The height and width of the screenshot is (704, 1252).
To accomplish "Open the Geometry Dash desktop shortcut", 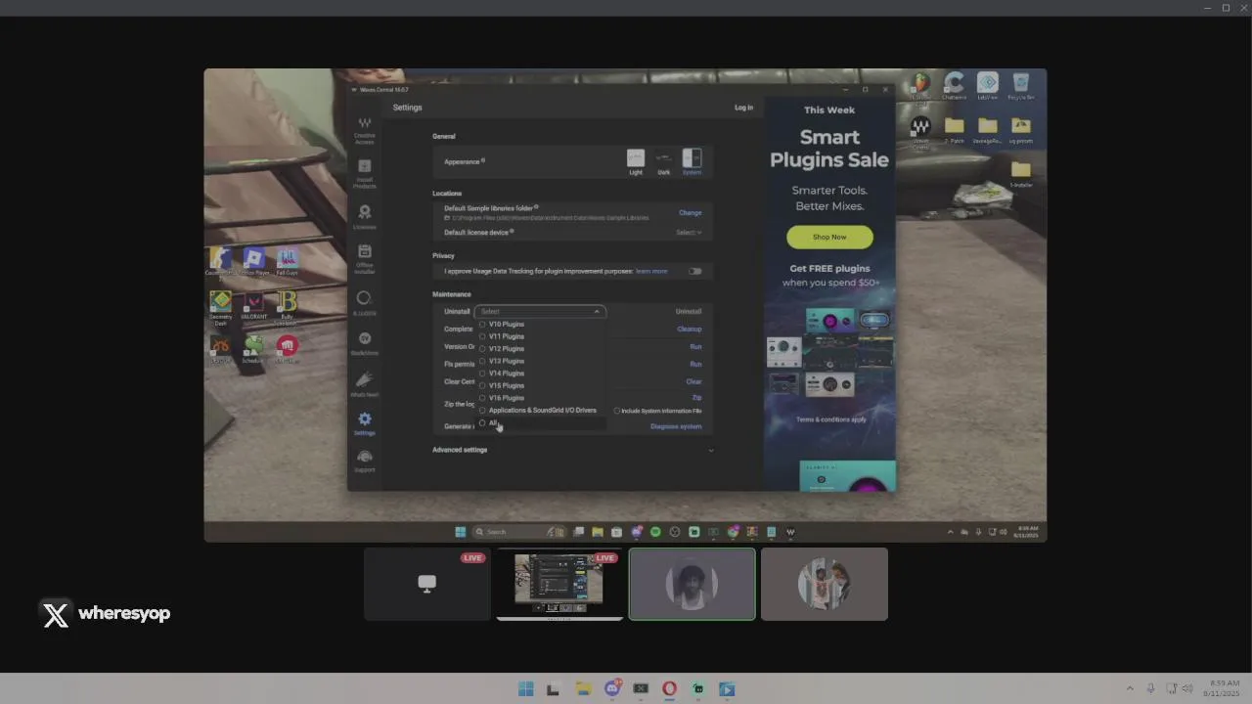I will [221, 307].
